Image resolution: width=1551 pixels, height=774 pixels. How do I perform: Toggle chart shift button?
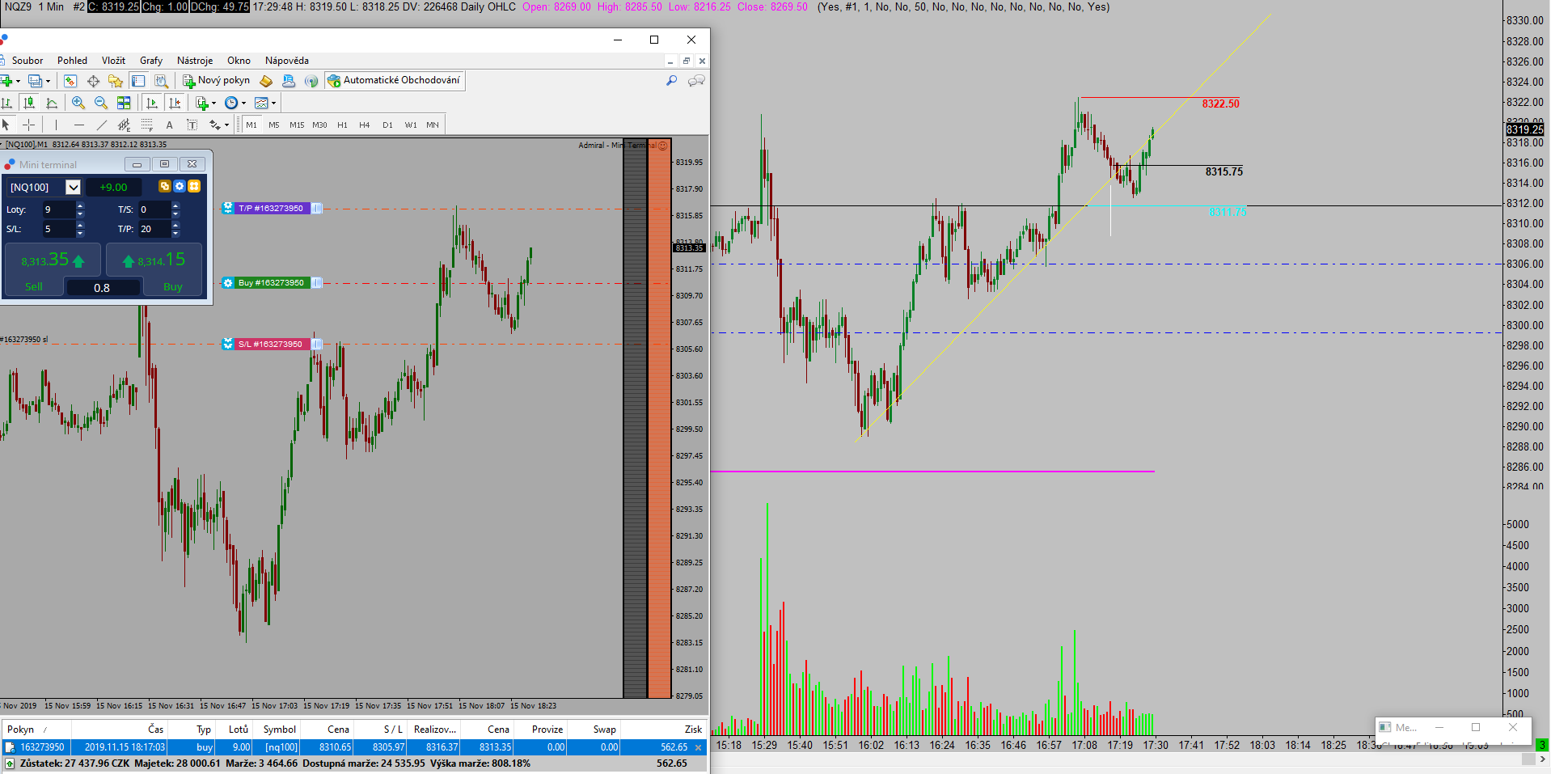pos(175,103)
